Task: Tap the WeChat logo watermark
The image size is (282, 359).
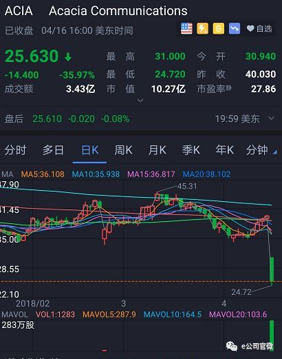Action: click(232, 346)
